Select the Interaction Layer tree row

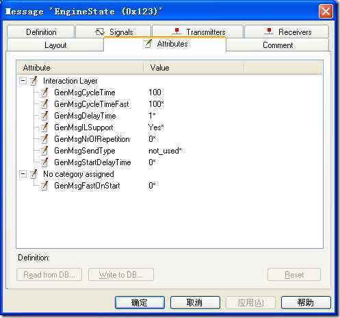[x=70, y=81]
